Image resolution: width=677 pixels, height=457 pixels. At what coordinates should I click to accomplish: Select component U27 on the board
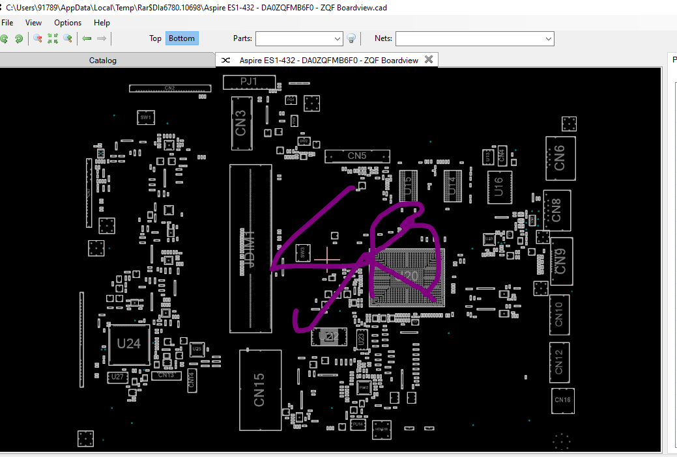pyautogui.click(x=117, y=377)
